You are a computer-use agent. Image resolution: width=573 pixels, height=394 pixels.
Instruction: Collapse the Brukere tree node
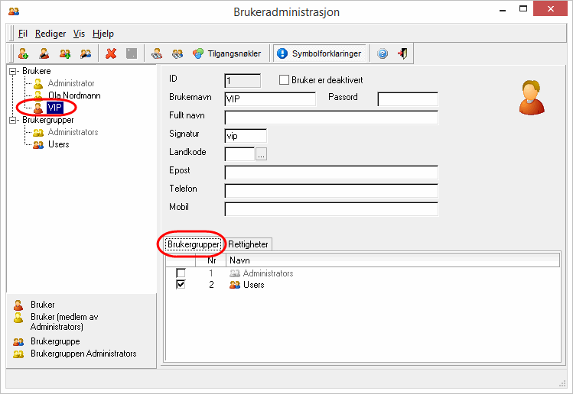13,71
